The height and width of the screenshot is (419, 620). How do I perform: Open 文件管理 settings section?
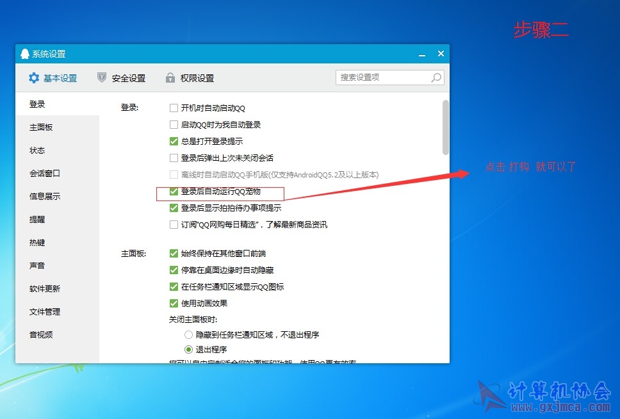(58, 312)
